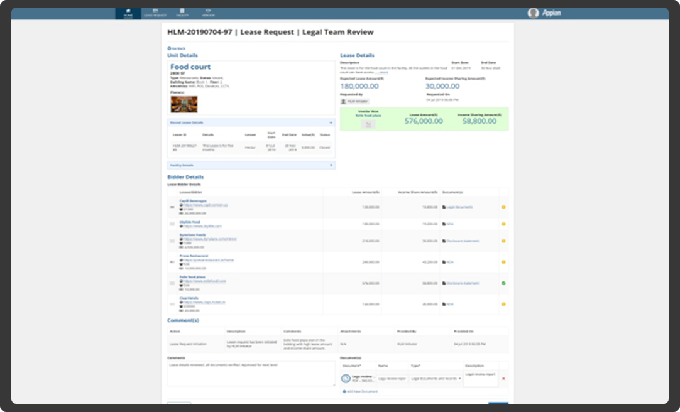
Task: Click the Vendor icon in the navigation bar
Action: coord(207,11)
